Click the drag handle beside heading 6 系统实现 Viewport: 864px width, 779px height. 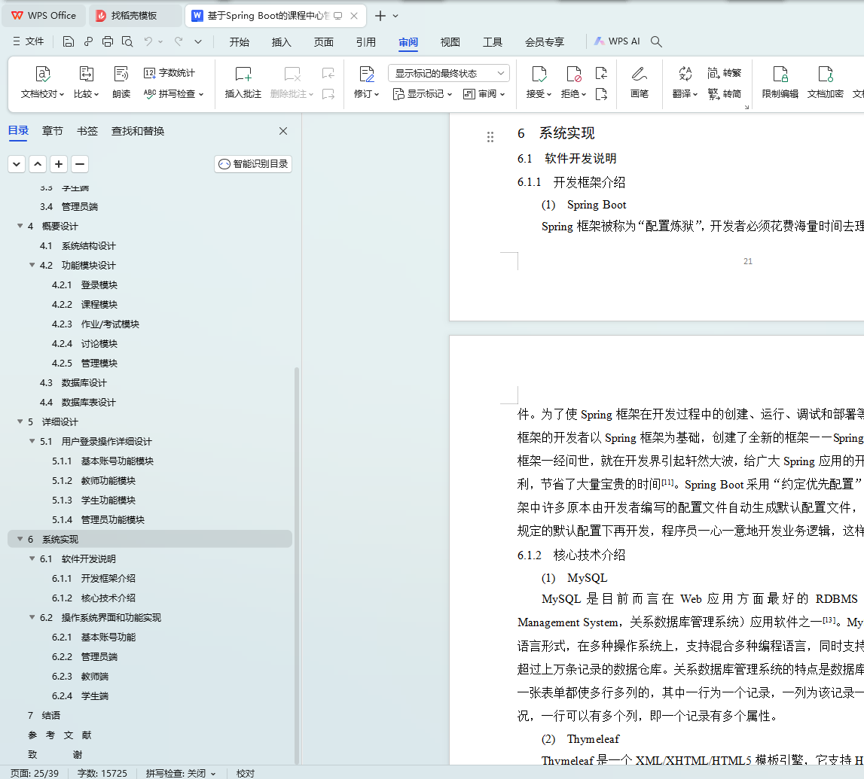click(x=490, y=136)
